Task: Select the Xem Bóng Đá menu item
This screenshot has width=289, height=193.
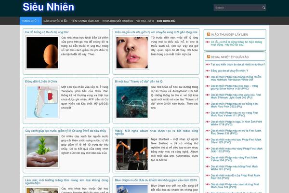Action: pos(166,21)
